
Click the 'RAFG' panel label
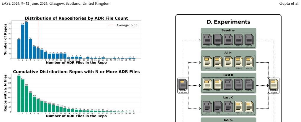(x=228, y=120)
